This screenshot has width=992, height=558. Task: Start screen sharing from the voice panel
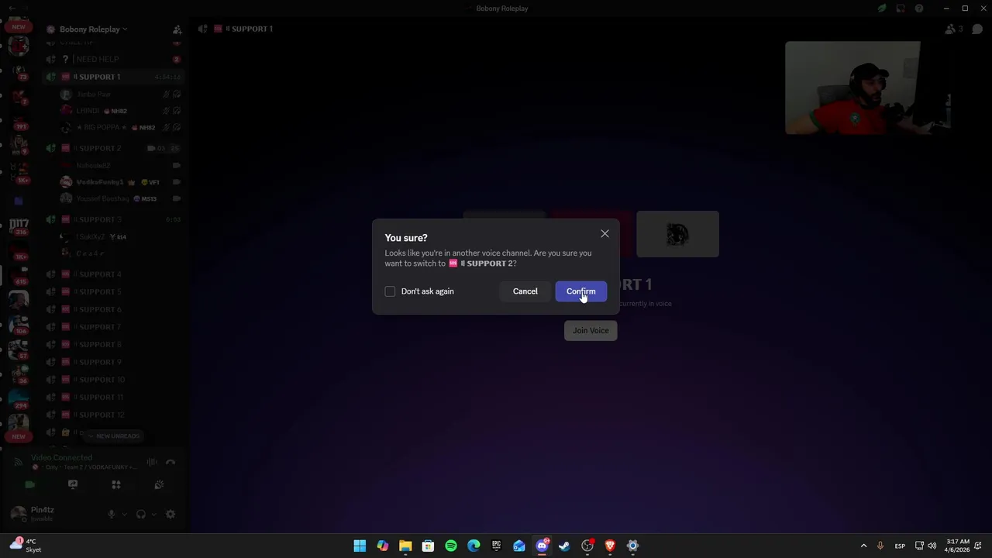click(73, 485)
